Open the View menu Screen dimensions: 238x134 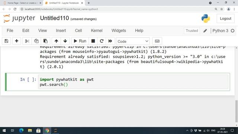click(x=42, y=31)
